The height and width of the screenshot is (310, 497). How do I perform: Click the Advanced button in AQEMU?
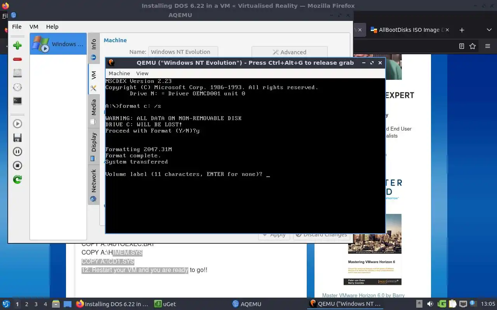tap(289, 52)
